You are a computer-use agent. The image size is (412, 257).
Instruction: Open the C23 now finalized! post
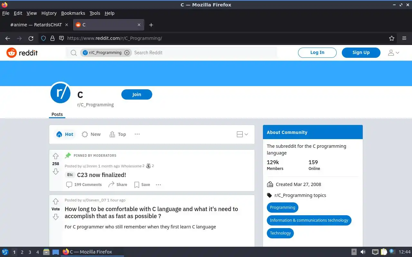coord(101,175)
